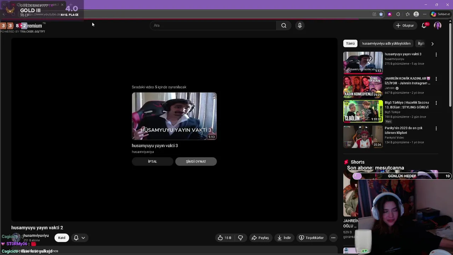Select the Tümü filter chip

coord(350,44)
